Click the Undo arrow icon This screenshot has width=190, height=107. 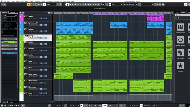[x=2, y=4]
